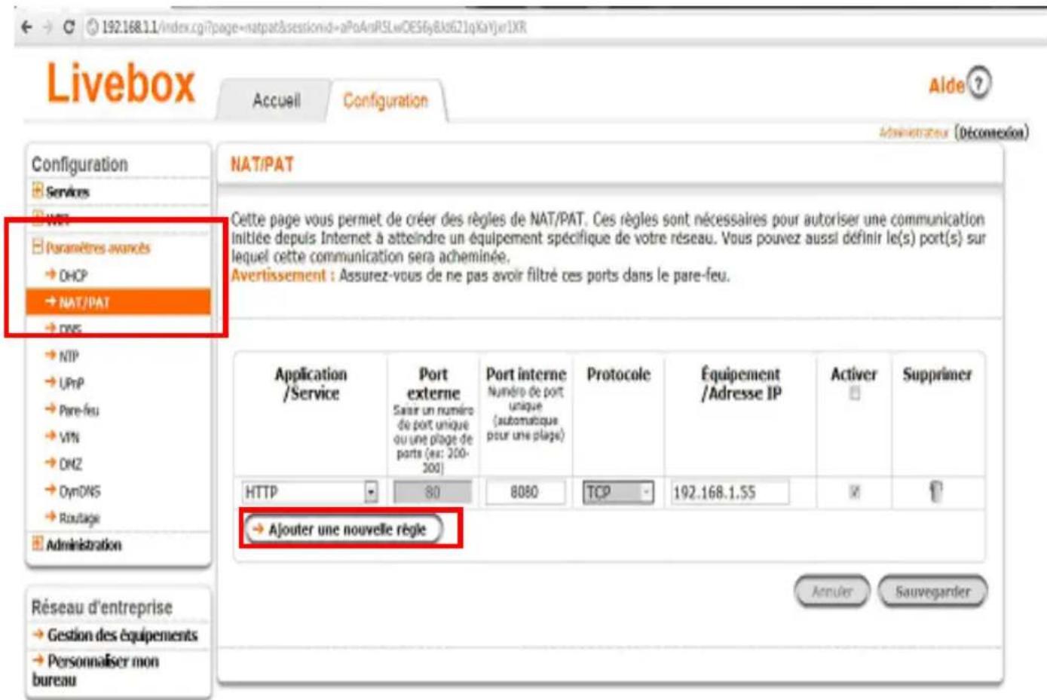Click the Annuler button
The width and height of the screenshot is (1047, 700).
[832, 591]
